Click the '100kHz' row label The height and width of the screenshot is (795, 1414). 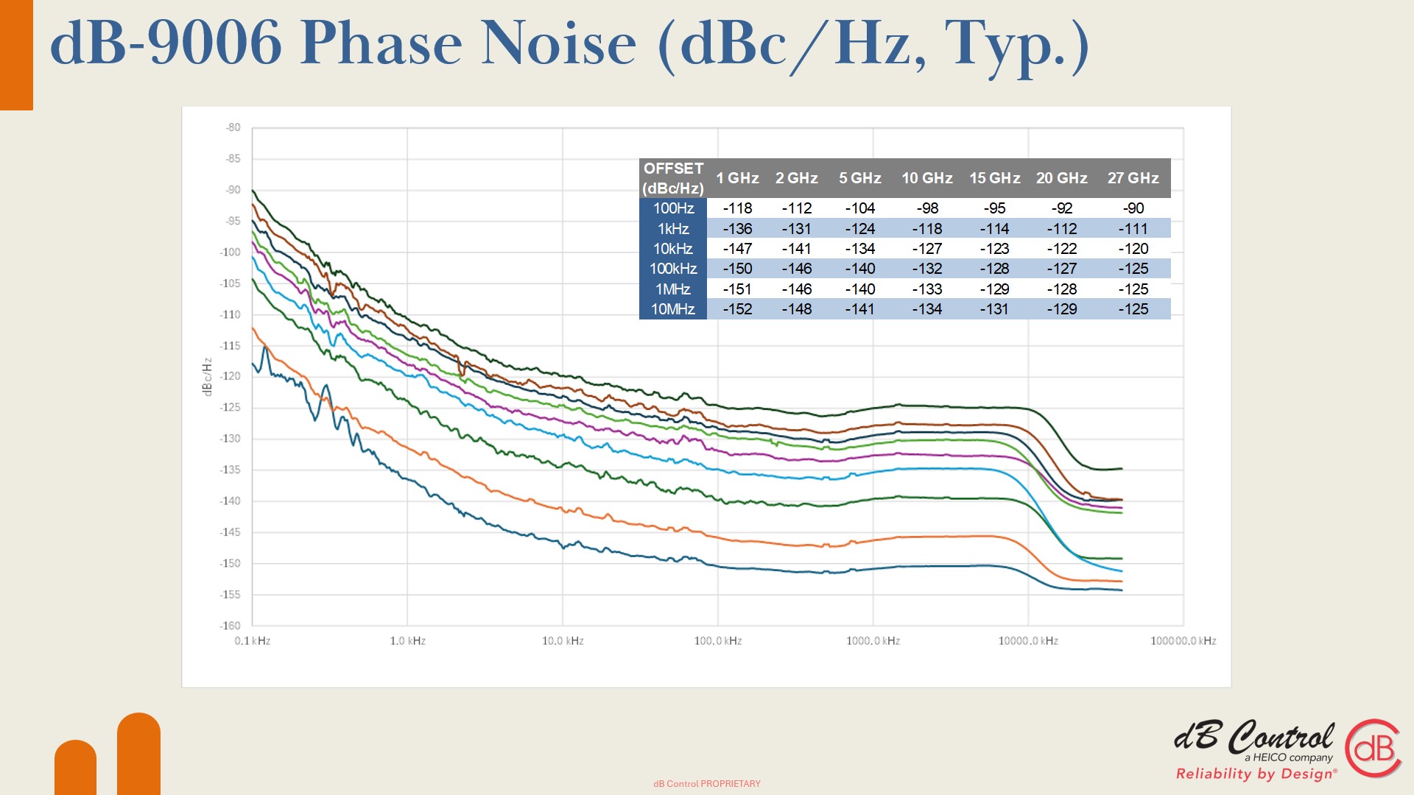point(673,269)
